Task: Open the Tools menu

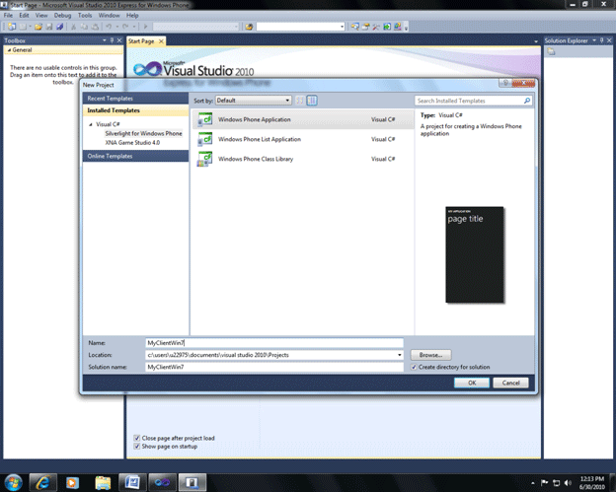Action: 85,16
